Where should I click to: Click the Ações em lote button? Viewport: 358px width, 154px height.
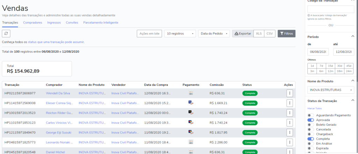149,33
